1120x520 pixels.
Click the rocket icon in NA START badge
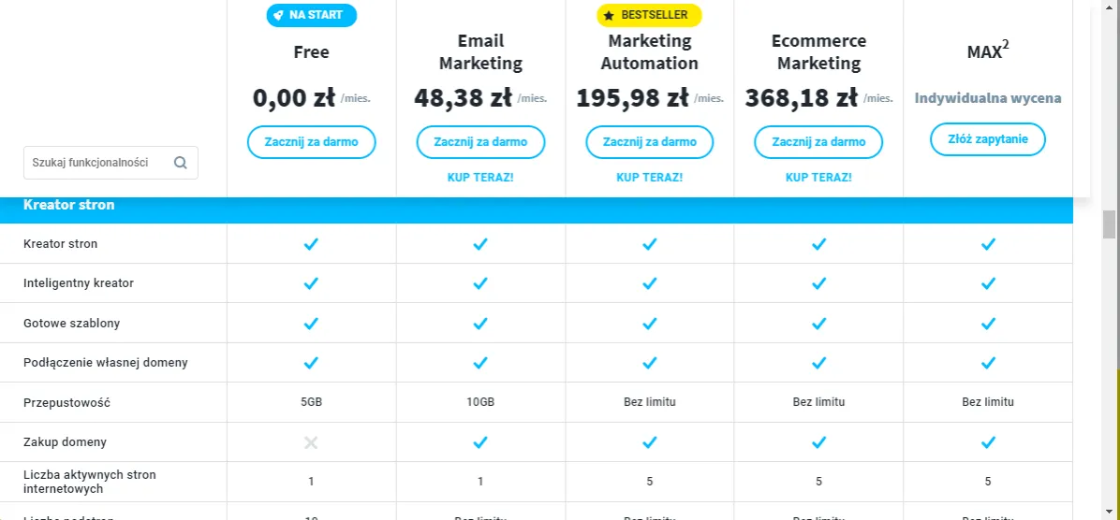click(x=278, y=15)
